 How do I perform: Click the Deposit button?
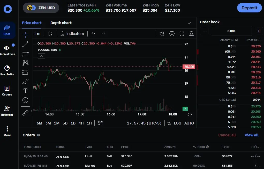point(249,8)
